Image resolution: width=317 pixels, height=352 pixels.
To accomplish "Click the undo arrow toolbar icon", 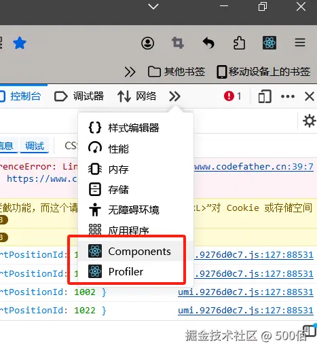I will (208, 43).
